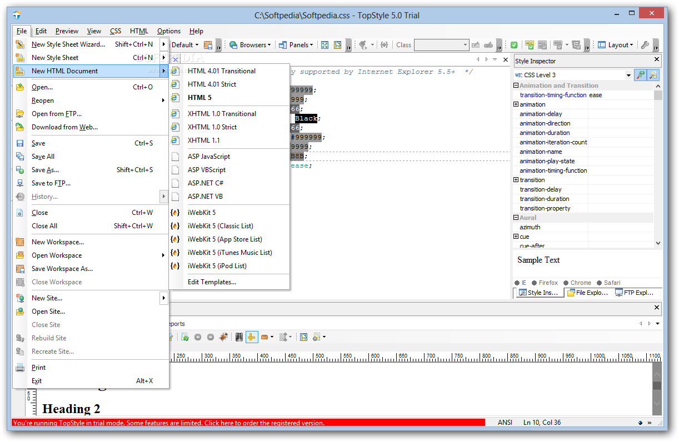The height and width of the screenshot is (442, 679).
Task: Click Print in the File menu
Action: point(91,368)
